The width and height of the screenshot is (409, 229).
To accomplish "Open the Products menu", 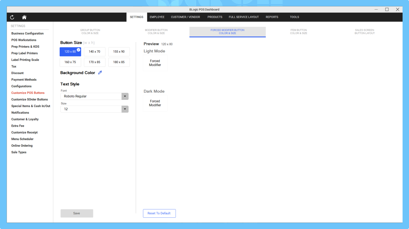I will (215, 17).
